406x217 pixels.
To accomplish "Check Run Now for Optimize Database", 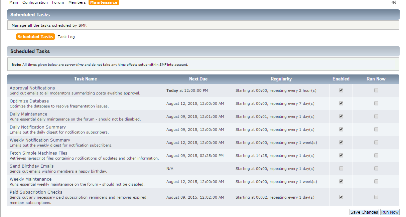I will click(376, 103).
